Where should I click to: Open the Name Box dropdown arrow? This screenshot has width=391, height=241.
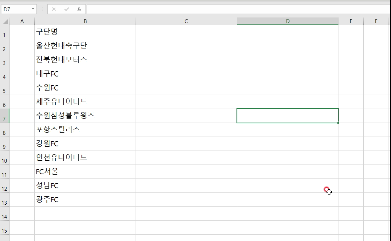point(33,9)
